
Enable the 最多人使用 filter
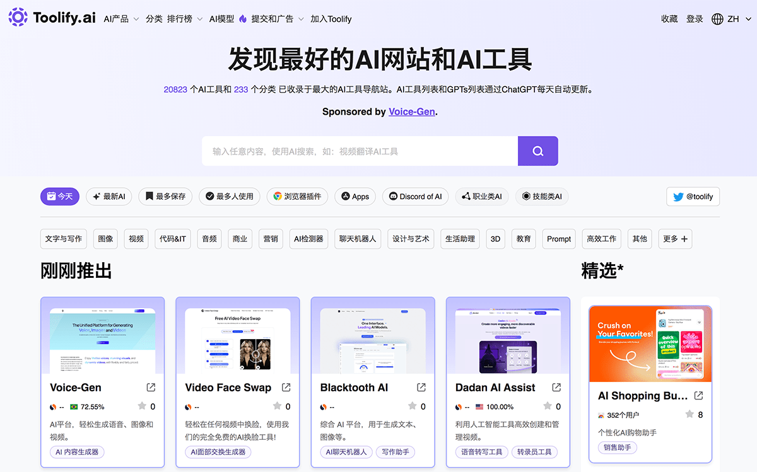coord(229,196)
